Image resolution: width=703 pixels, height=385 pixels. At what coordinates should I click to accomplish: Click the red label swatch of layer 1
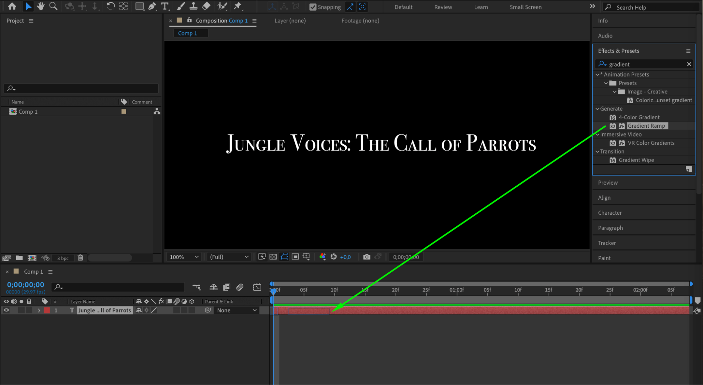tap(47, 310)
